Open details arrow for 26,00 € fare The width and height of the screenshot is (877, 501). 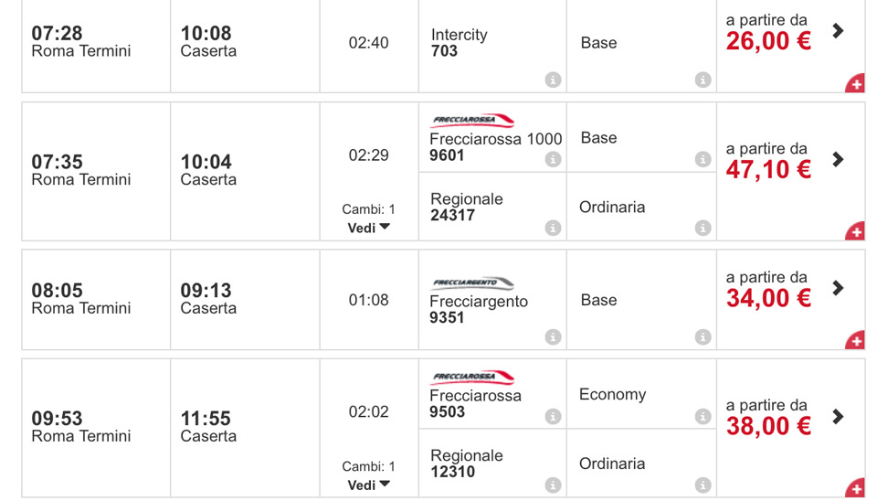coord(838,31)
